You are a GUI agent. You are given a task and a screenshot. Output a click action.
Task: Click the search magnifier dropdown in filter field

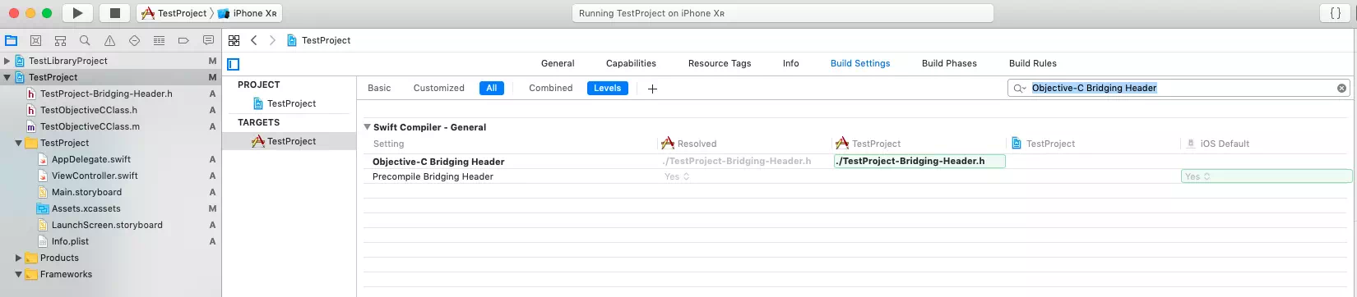[x=1020, y=88]
